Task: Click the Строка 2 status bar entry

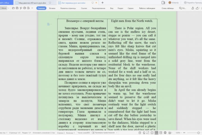Action: coord(61,133)
